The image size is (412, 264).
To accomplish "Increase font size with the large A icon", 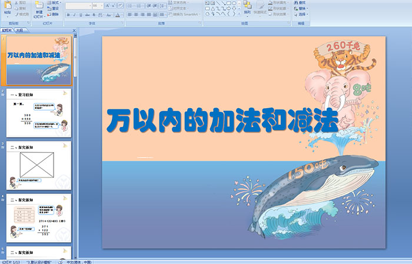I will coord(108,5).
